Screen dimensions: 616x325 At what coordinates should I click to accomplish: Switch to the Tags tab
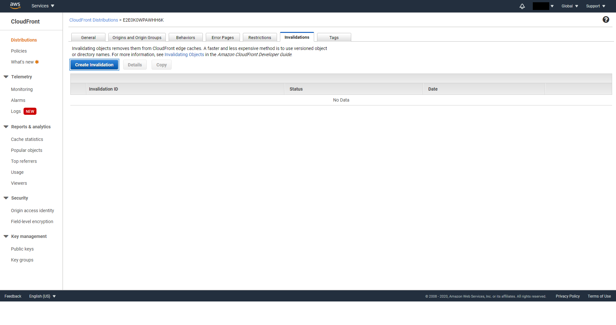(334, 37)
